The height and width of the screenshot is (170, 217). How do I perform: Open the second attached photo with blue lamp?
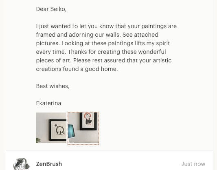point(83,128)
